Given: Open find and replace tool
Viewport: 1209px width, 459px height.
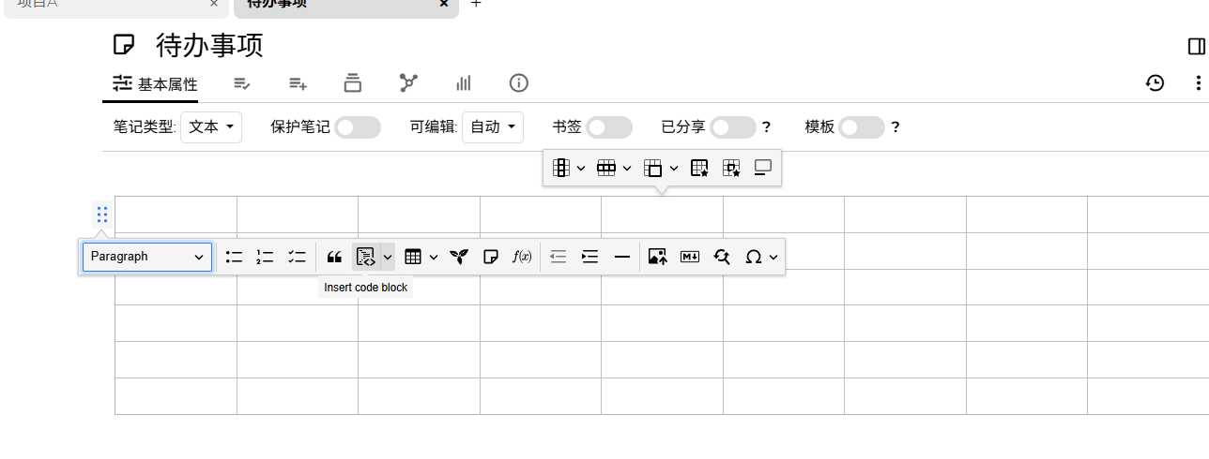Looking at the screenshot, I should (x=721, y=257).
